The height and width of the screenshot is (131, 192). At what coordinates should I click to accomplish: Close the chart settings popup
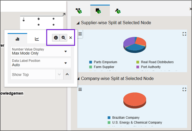tap(70, 38)
